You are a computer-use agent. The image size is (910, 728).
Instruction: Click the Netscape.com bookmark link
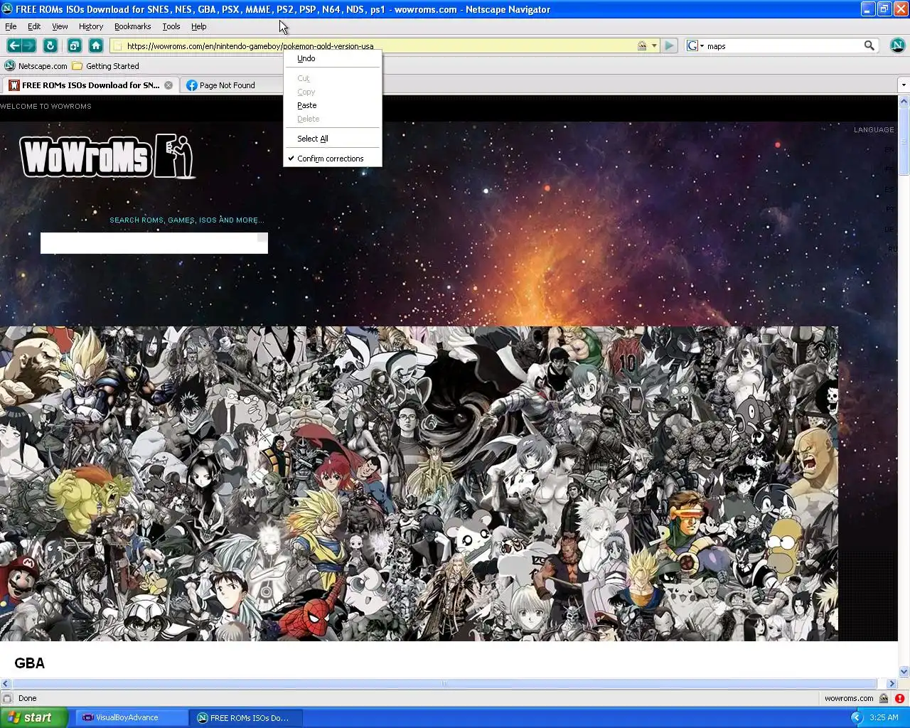click(43, 66)
